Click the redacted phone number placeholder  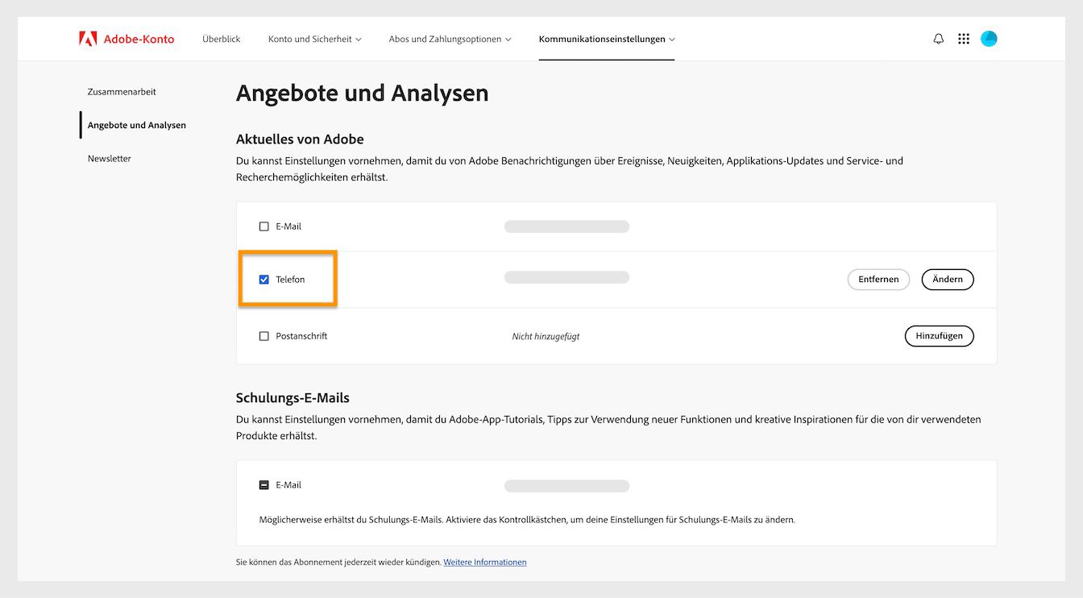(566, 277)
